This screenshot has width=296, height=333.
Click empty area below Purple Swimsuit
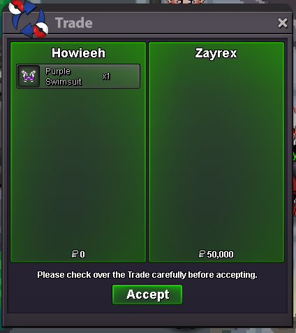click(x=78, y=168)
